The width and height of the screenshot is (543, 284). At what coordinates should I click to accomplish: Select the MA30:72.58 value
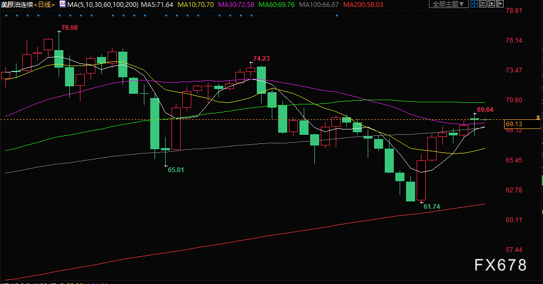point(236,4)
